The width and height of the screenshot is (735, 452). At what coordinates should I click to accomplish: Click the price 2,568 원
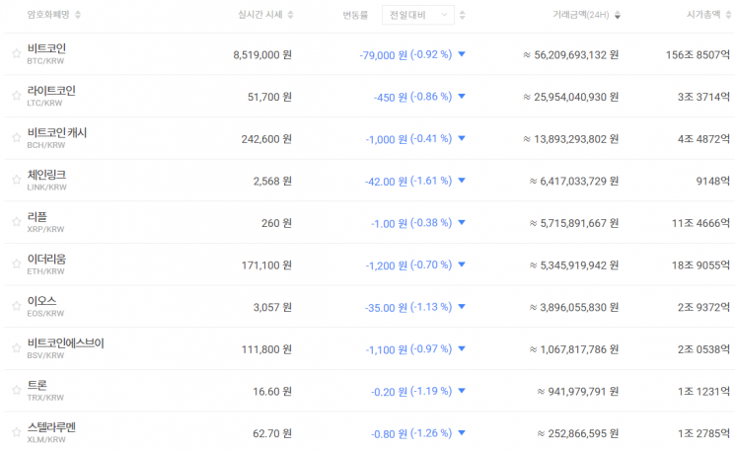(273, 182)
